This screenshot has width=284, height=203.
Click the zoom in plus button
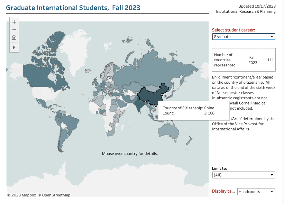tap(14, 22)
